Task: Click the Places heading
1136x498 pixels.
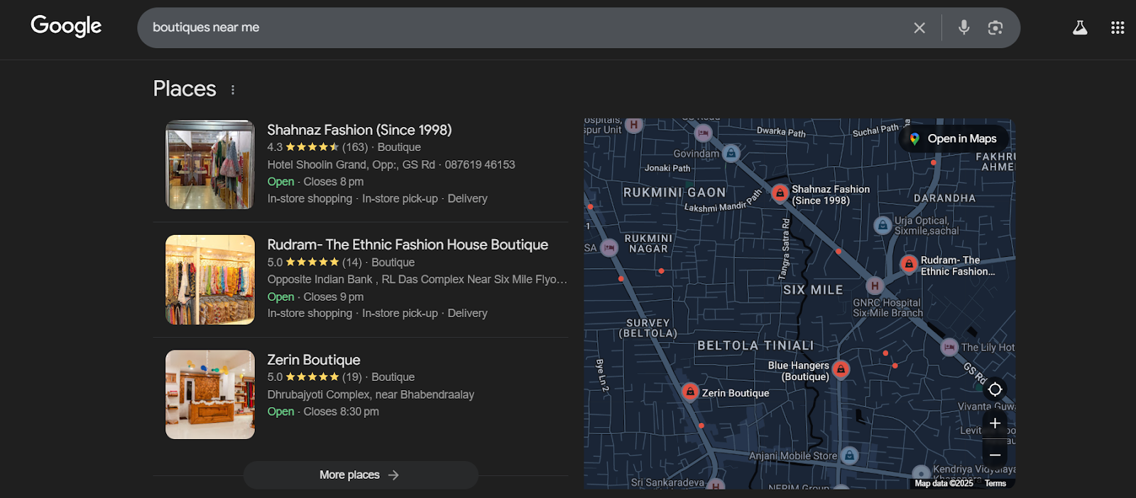Action: pyautogui.click(x=185, y=89)
